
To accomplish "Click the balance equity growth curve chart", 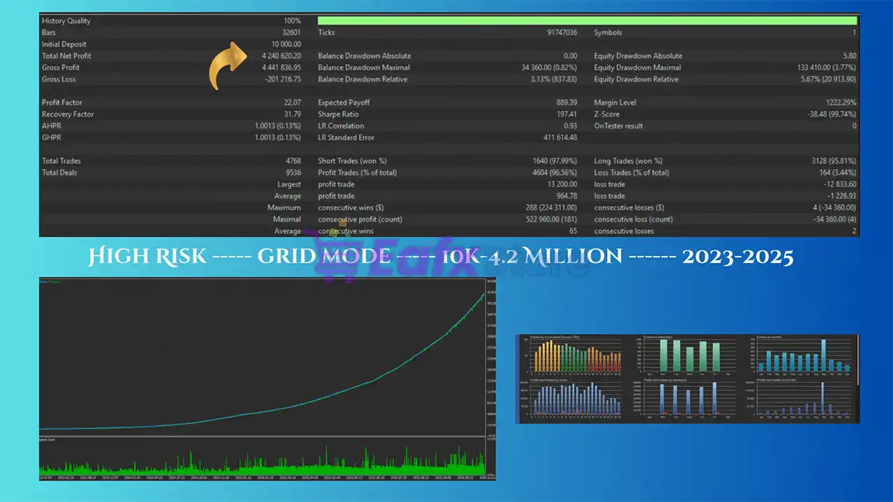I will [x=262, y=356].
